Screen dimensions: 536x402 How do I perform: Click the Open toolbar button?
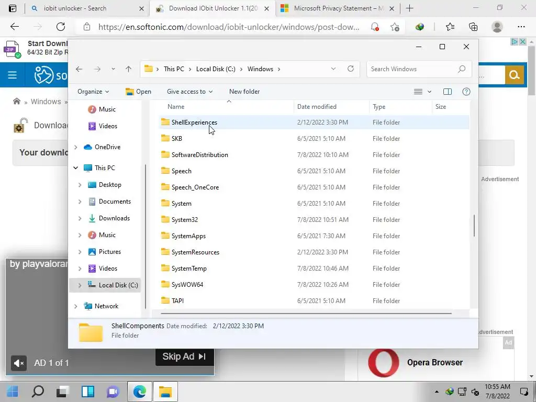[x=138, y=92]
